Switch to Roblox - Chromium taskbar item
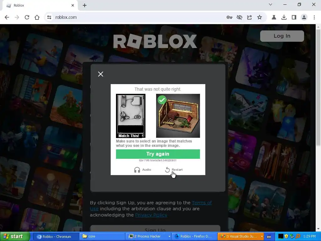321x241 pixels. pyautogui.click(x=56, y=237)
